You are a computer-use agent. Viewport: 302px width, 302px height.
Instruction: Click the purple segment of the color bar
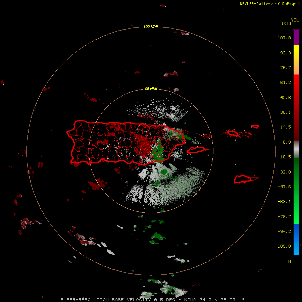click(296, 37)
